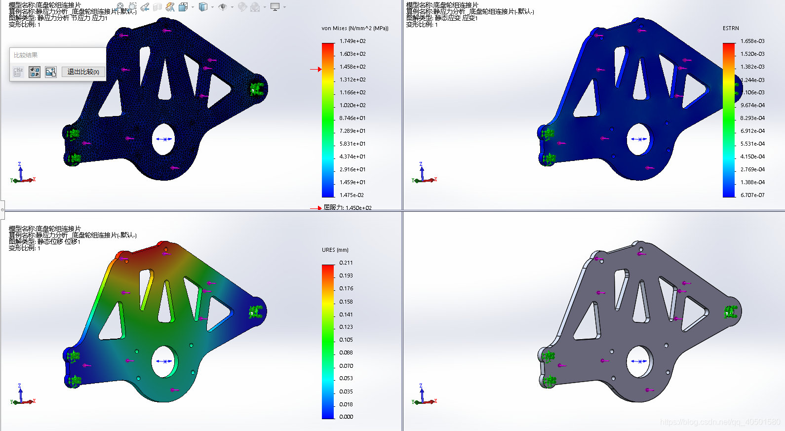Expand View Settings dropdown arrow

pyautogui.click(x=284, y=7)
